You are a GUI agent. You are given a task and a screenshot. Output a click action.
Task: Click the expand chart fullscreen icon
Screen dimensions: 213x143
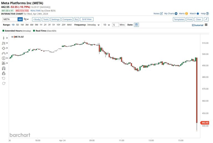point(206,19)
